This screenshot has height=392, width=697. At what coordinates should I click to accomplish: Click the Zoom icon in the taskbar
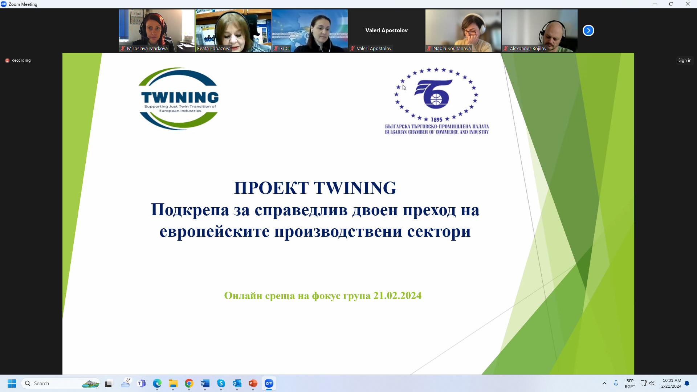coord(269,383)
